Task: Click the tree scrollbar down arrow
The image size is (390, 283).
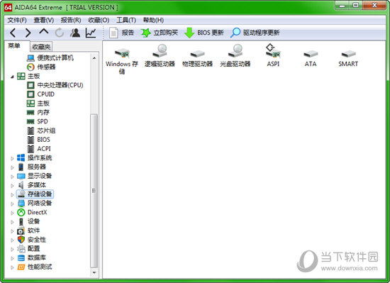Action: (94, 272)
